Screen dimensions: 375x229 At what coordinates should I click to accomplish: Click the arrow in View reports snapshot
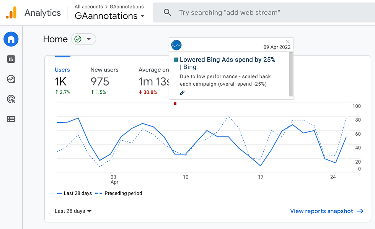click(360, 211)
